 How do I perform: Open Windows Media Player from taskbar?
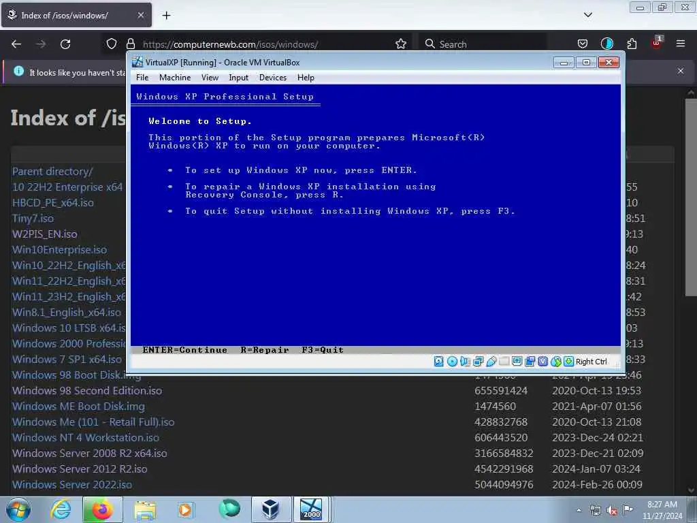click(x=185, y=509)
